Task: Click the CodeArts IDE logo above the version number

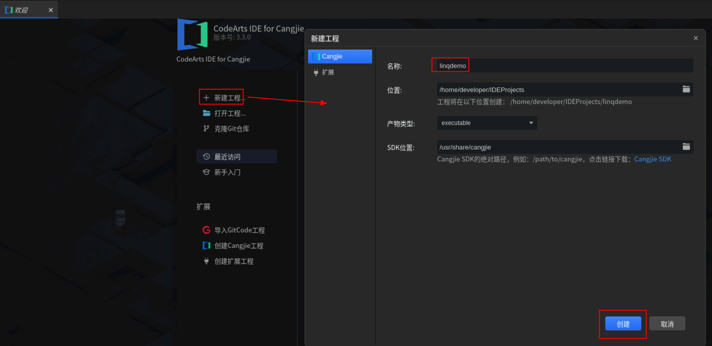Action: click(x=192, y=34)
